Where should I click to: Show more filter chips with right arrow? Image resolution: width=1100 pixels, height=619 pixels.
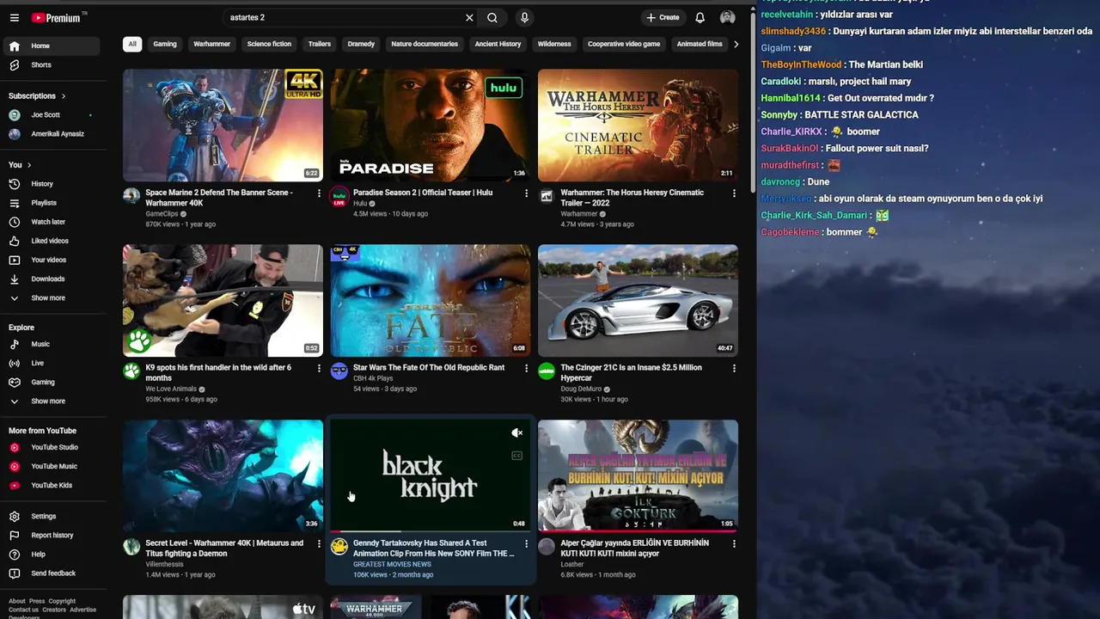(736, 44)
